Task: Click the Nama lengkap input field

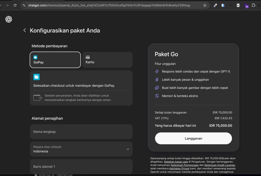Action: 81,132
